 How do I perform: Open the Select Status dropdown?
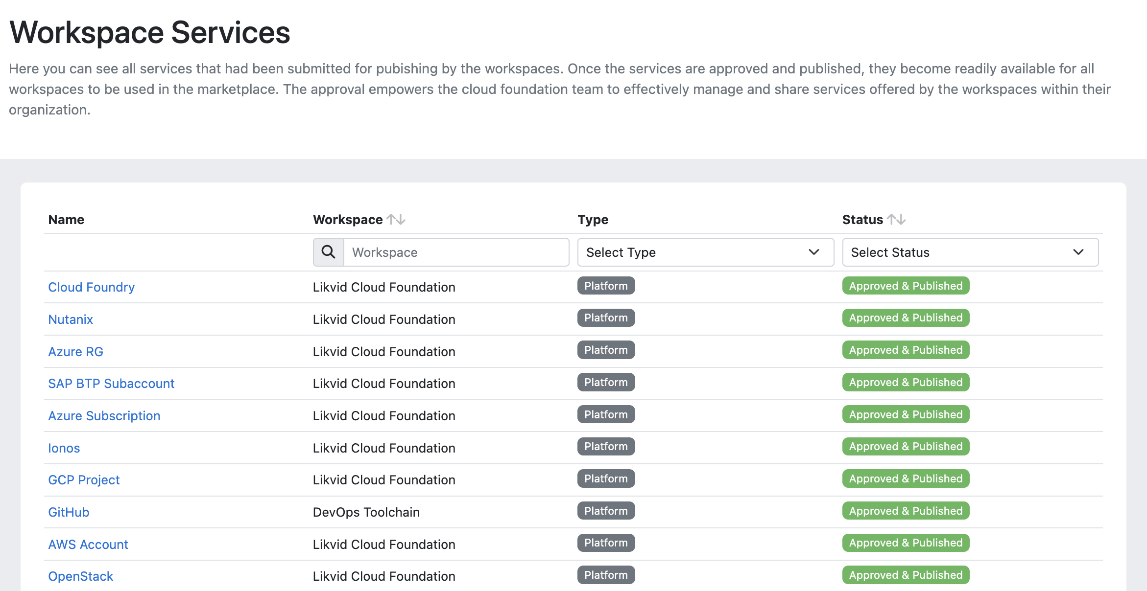pyautogui.click(x=970, y=252)
